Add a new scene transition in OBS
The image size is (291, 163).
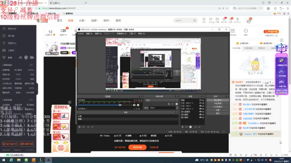(169, 104)
